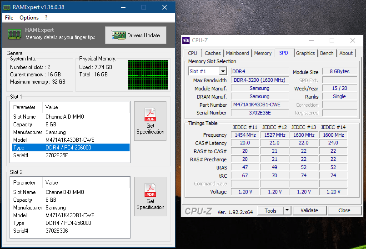The width and height of the screenshot is (366, 249).
Task: Click the memory usage graph in RAMExpert
Action: [x=148, y=75]
